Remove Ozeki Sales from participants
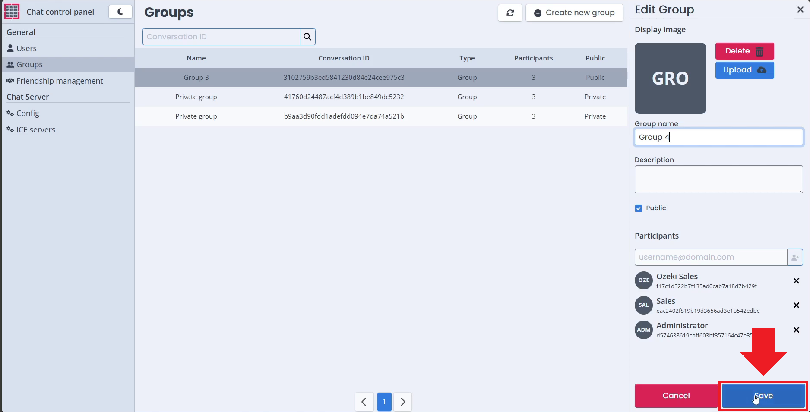810x412 pixels. click(x=796, y=281)
